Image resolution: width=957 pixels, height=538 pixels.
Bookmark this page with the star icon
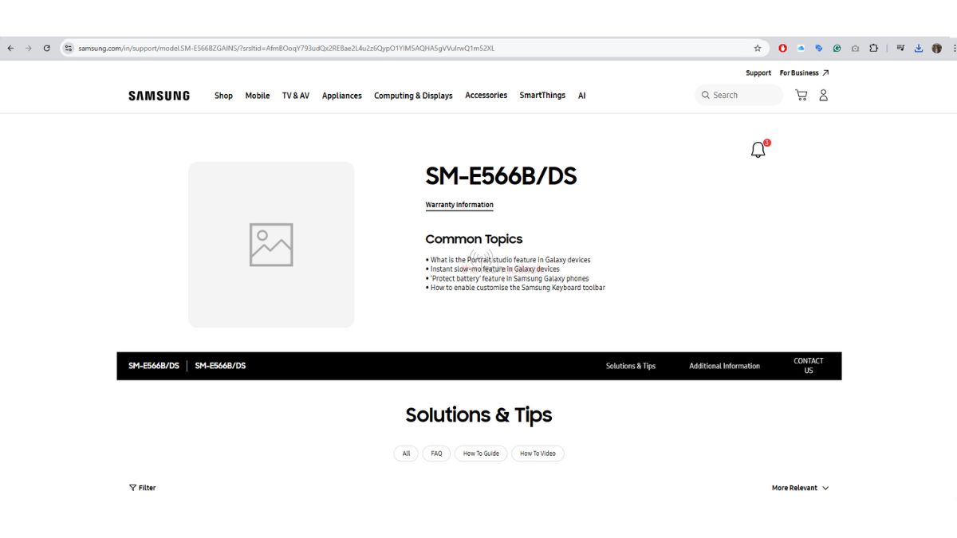(758, 49)
